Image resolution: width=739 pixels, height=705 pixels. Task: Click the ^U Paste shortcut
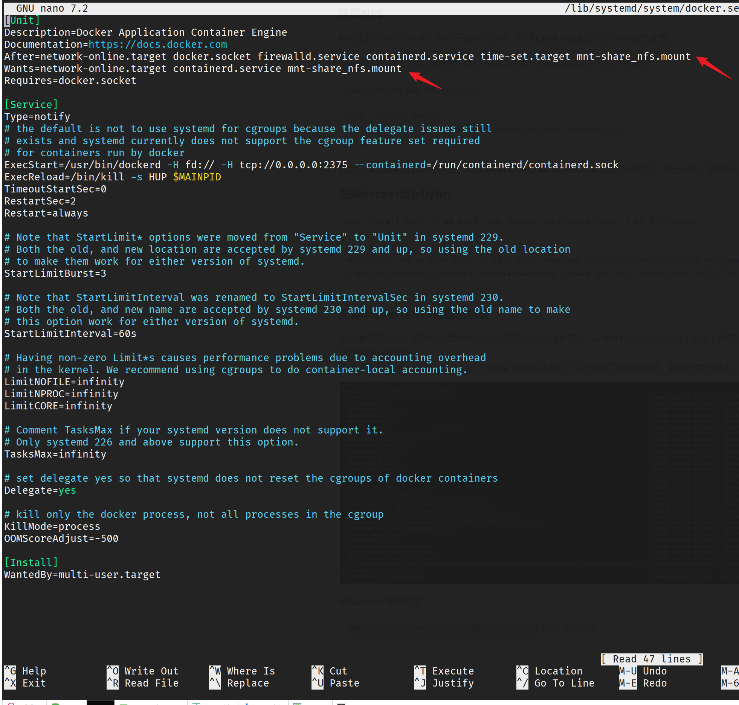tap(336, 683)
